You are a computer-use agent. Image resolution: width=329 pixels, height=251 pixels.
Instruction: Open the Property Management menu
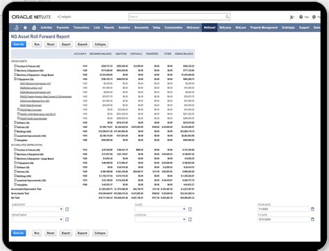264,28
